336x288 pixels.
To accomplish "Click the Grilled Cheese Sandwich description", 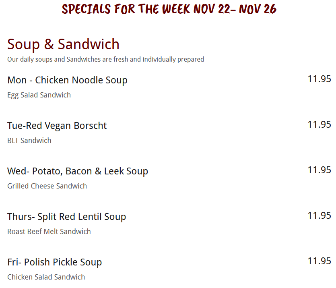I will pos(47,186).
